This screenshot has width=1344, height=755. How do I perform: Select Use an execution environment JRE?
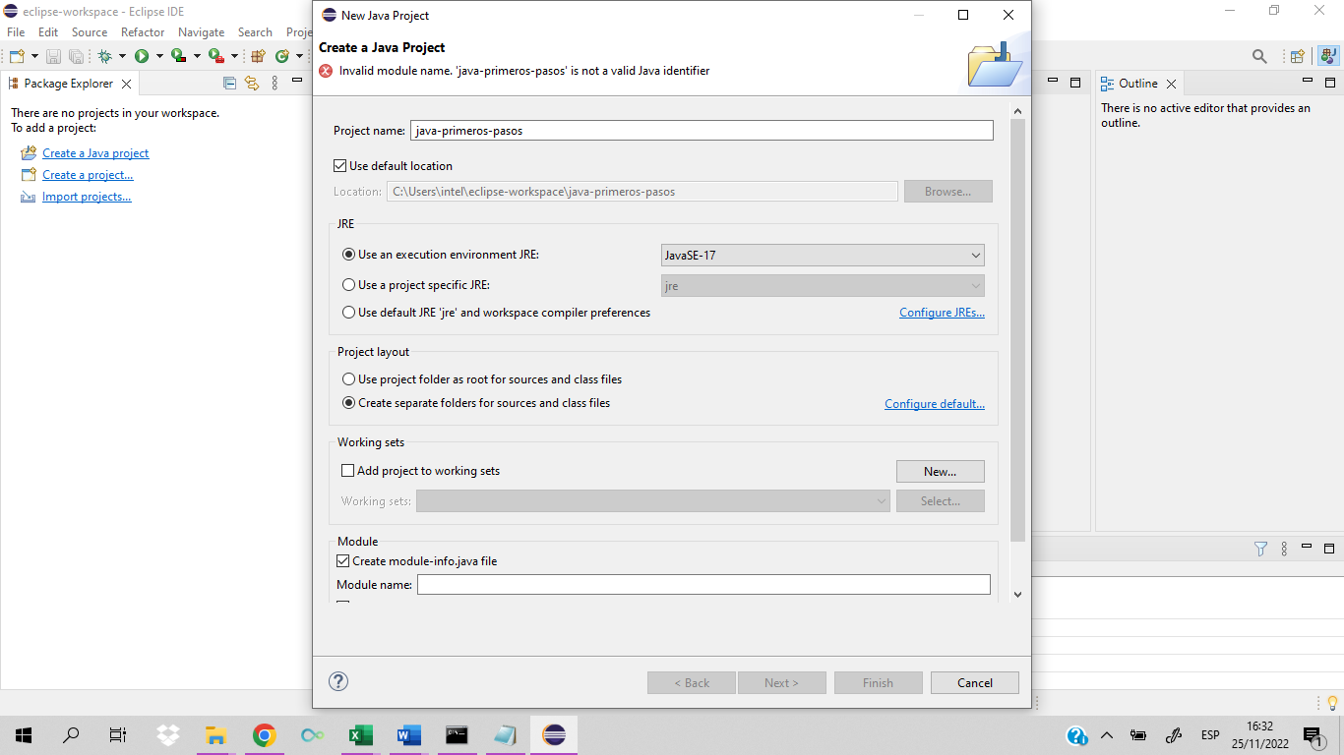[348, 255]
